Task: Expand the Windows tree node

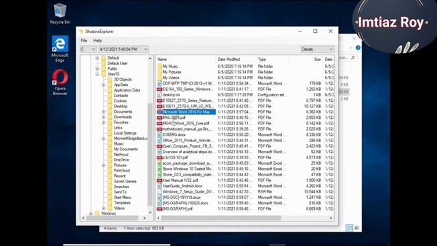Action: point(91,214)
